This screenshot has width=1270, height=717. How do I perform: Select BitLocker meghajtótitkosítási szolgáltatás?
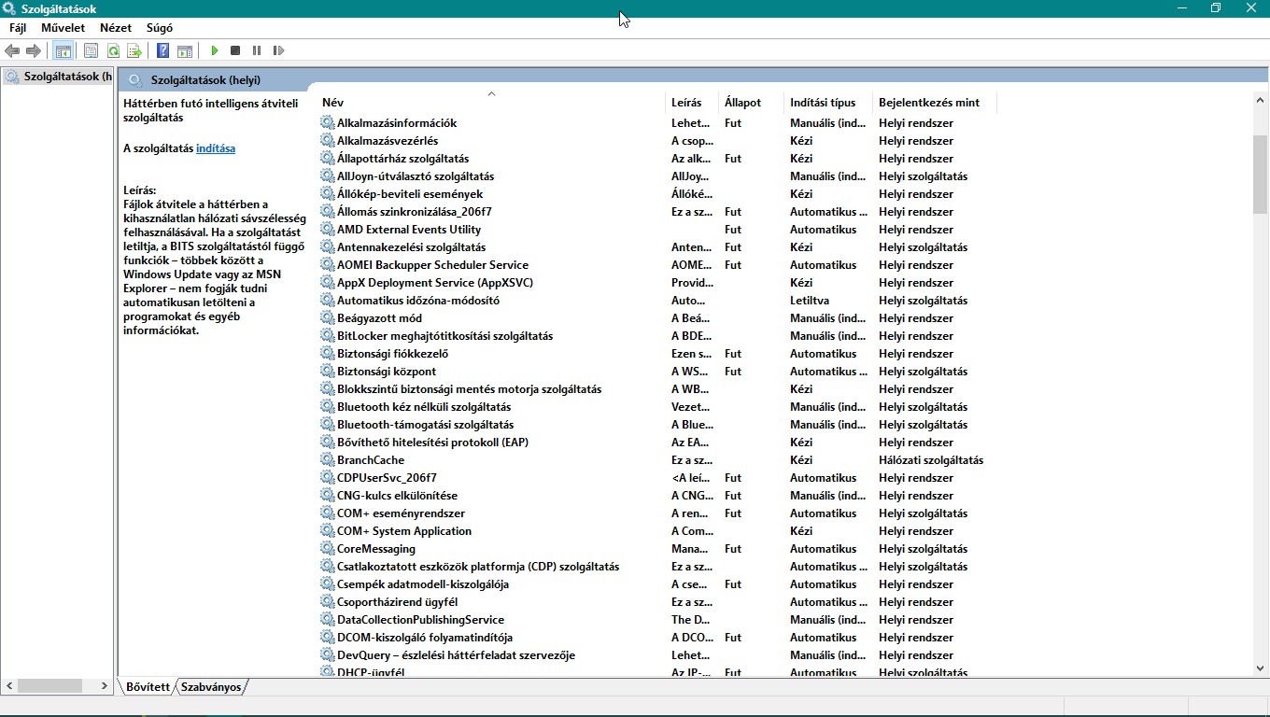click(x=657, y=335)
